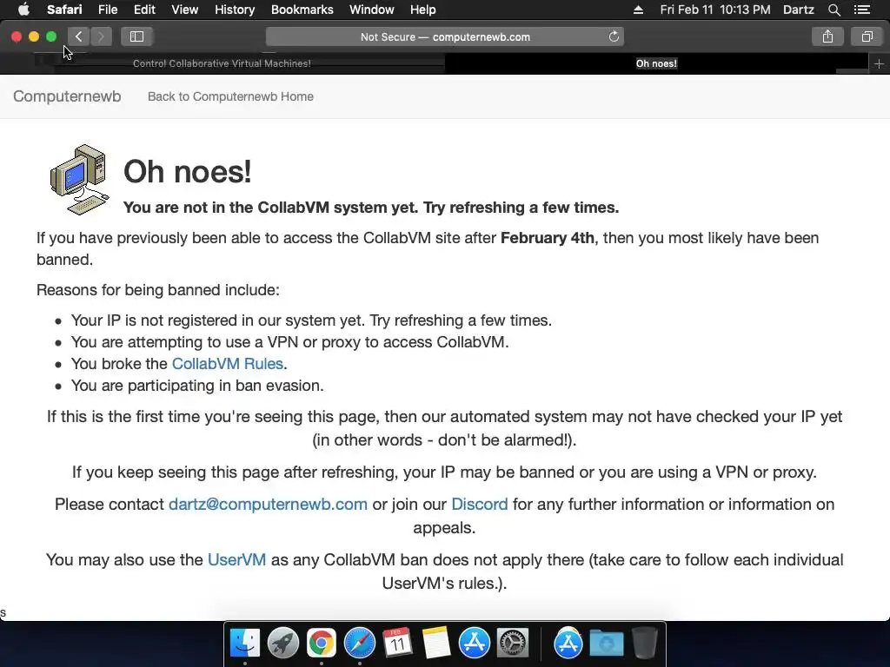Image resolution: width=890 pixels, height=667 pixels.
Task: Click the date and time in menu bar
Action: 715,10
